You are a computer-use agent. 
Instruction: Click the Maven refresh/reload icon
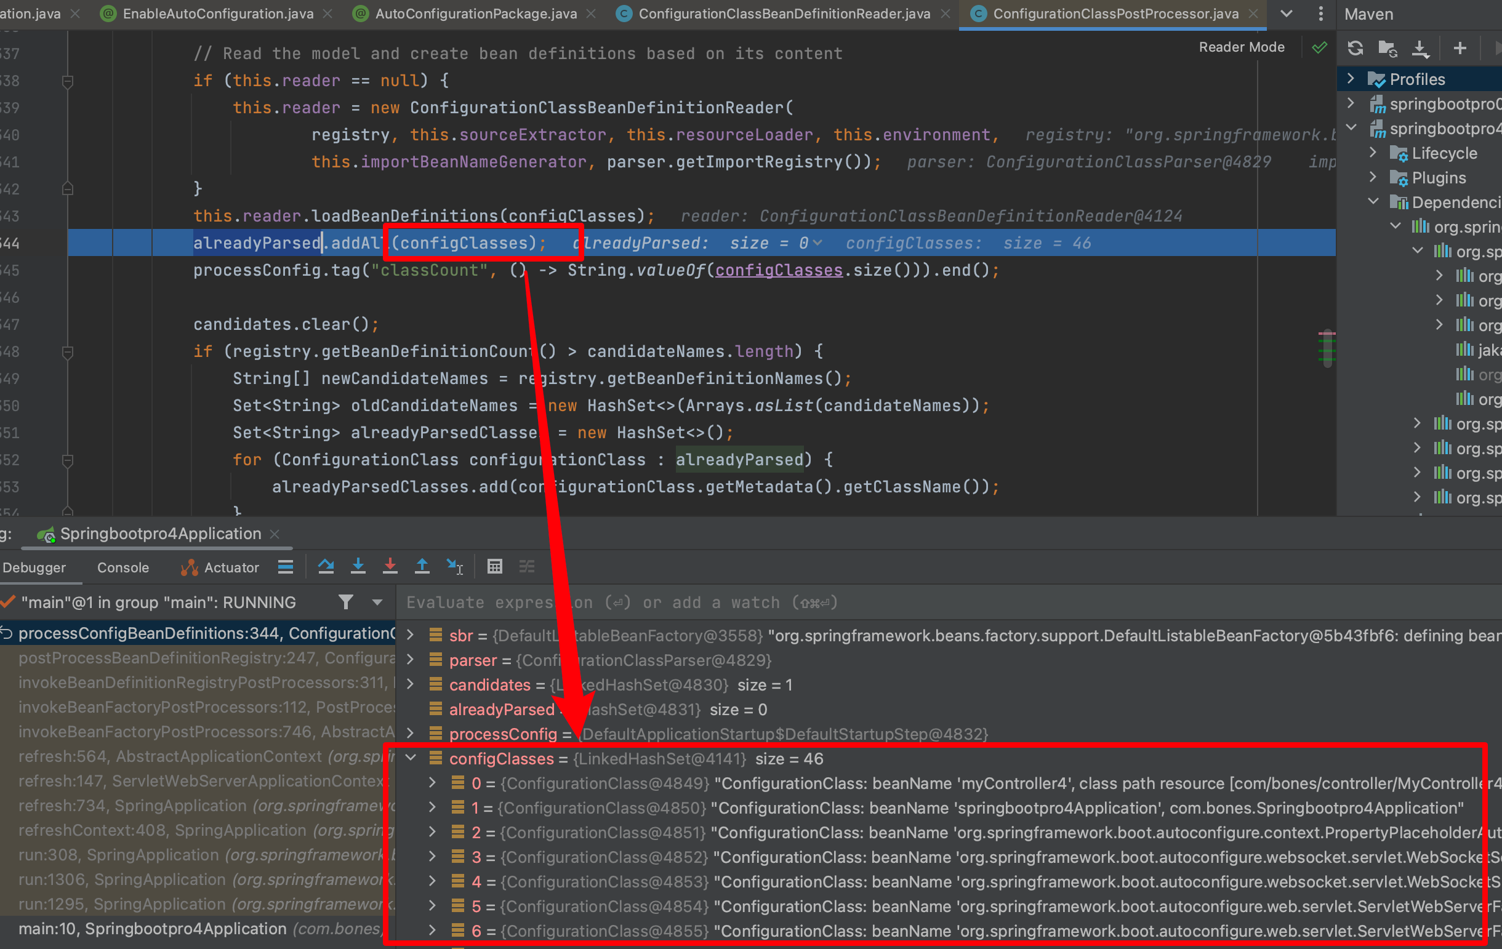coord(1354,48)
